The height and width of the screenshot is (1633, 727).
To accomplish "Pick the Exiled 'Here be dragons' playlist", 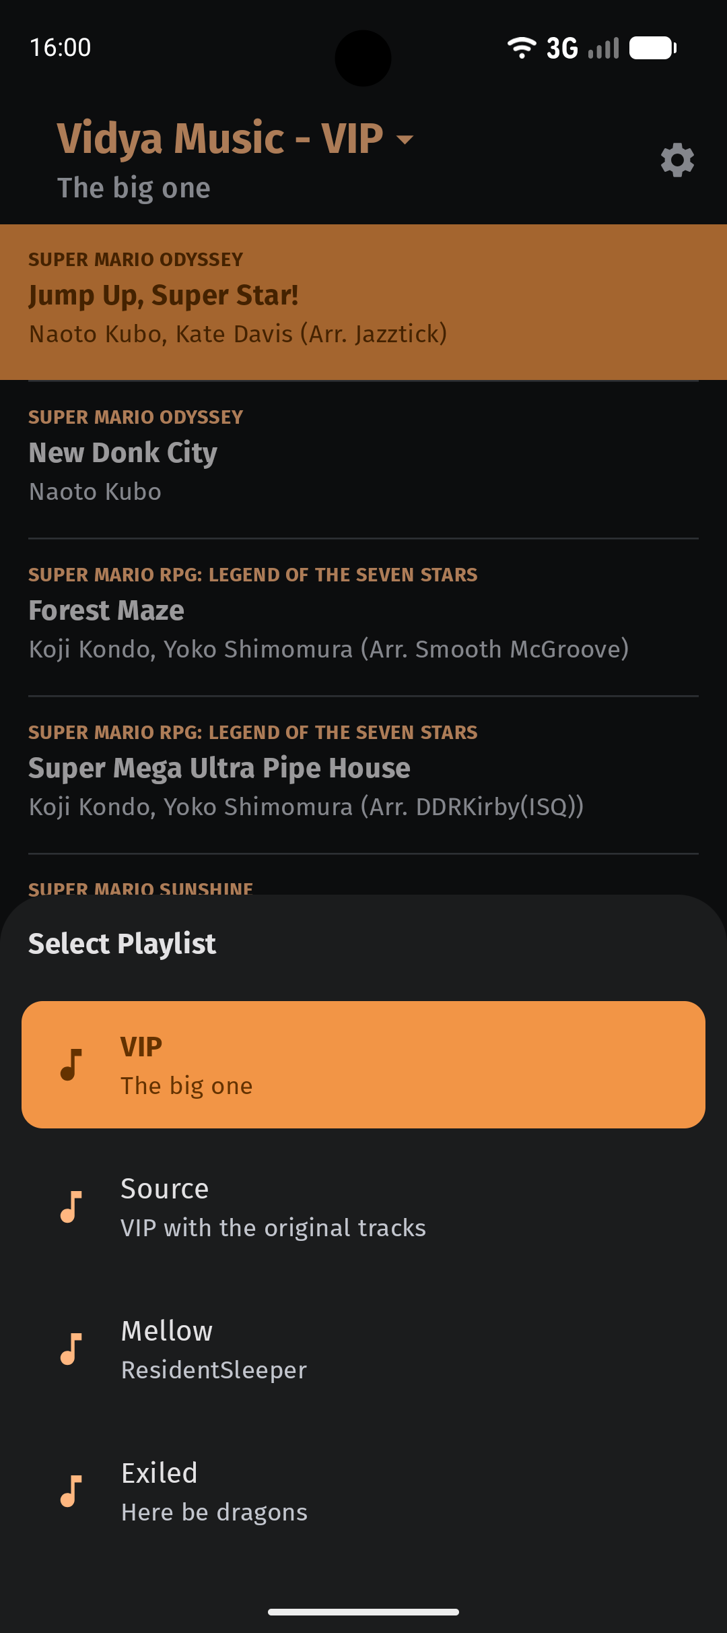I will click(363, 1491).
